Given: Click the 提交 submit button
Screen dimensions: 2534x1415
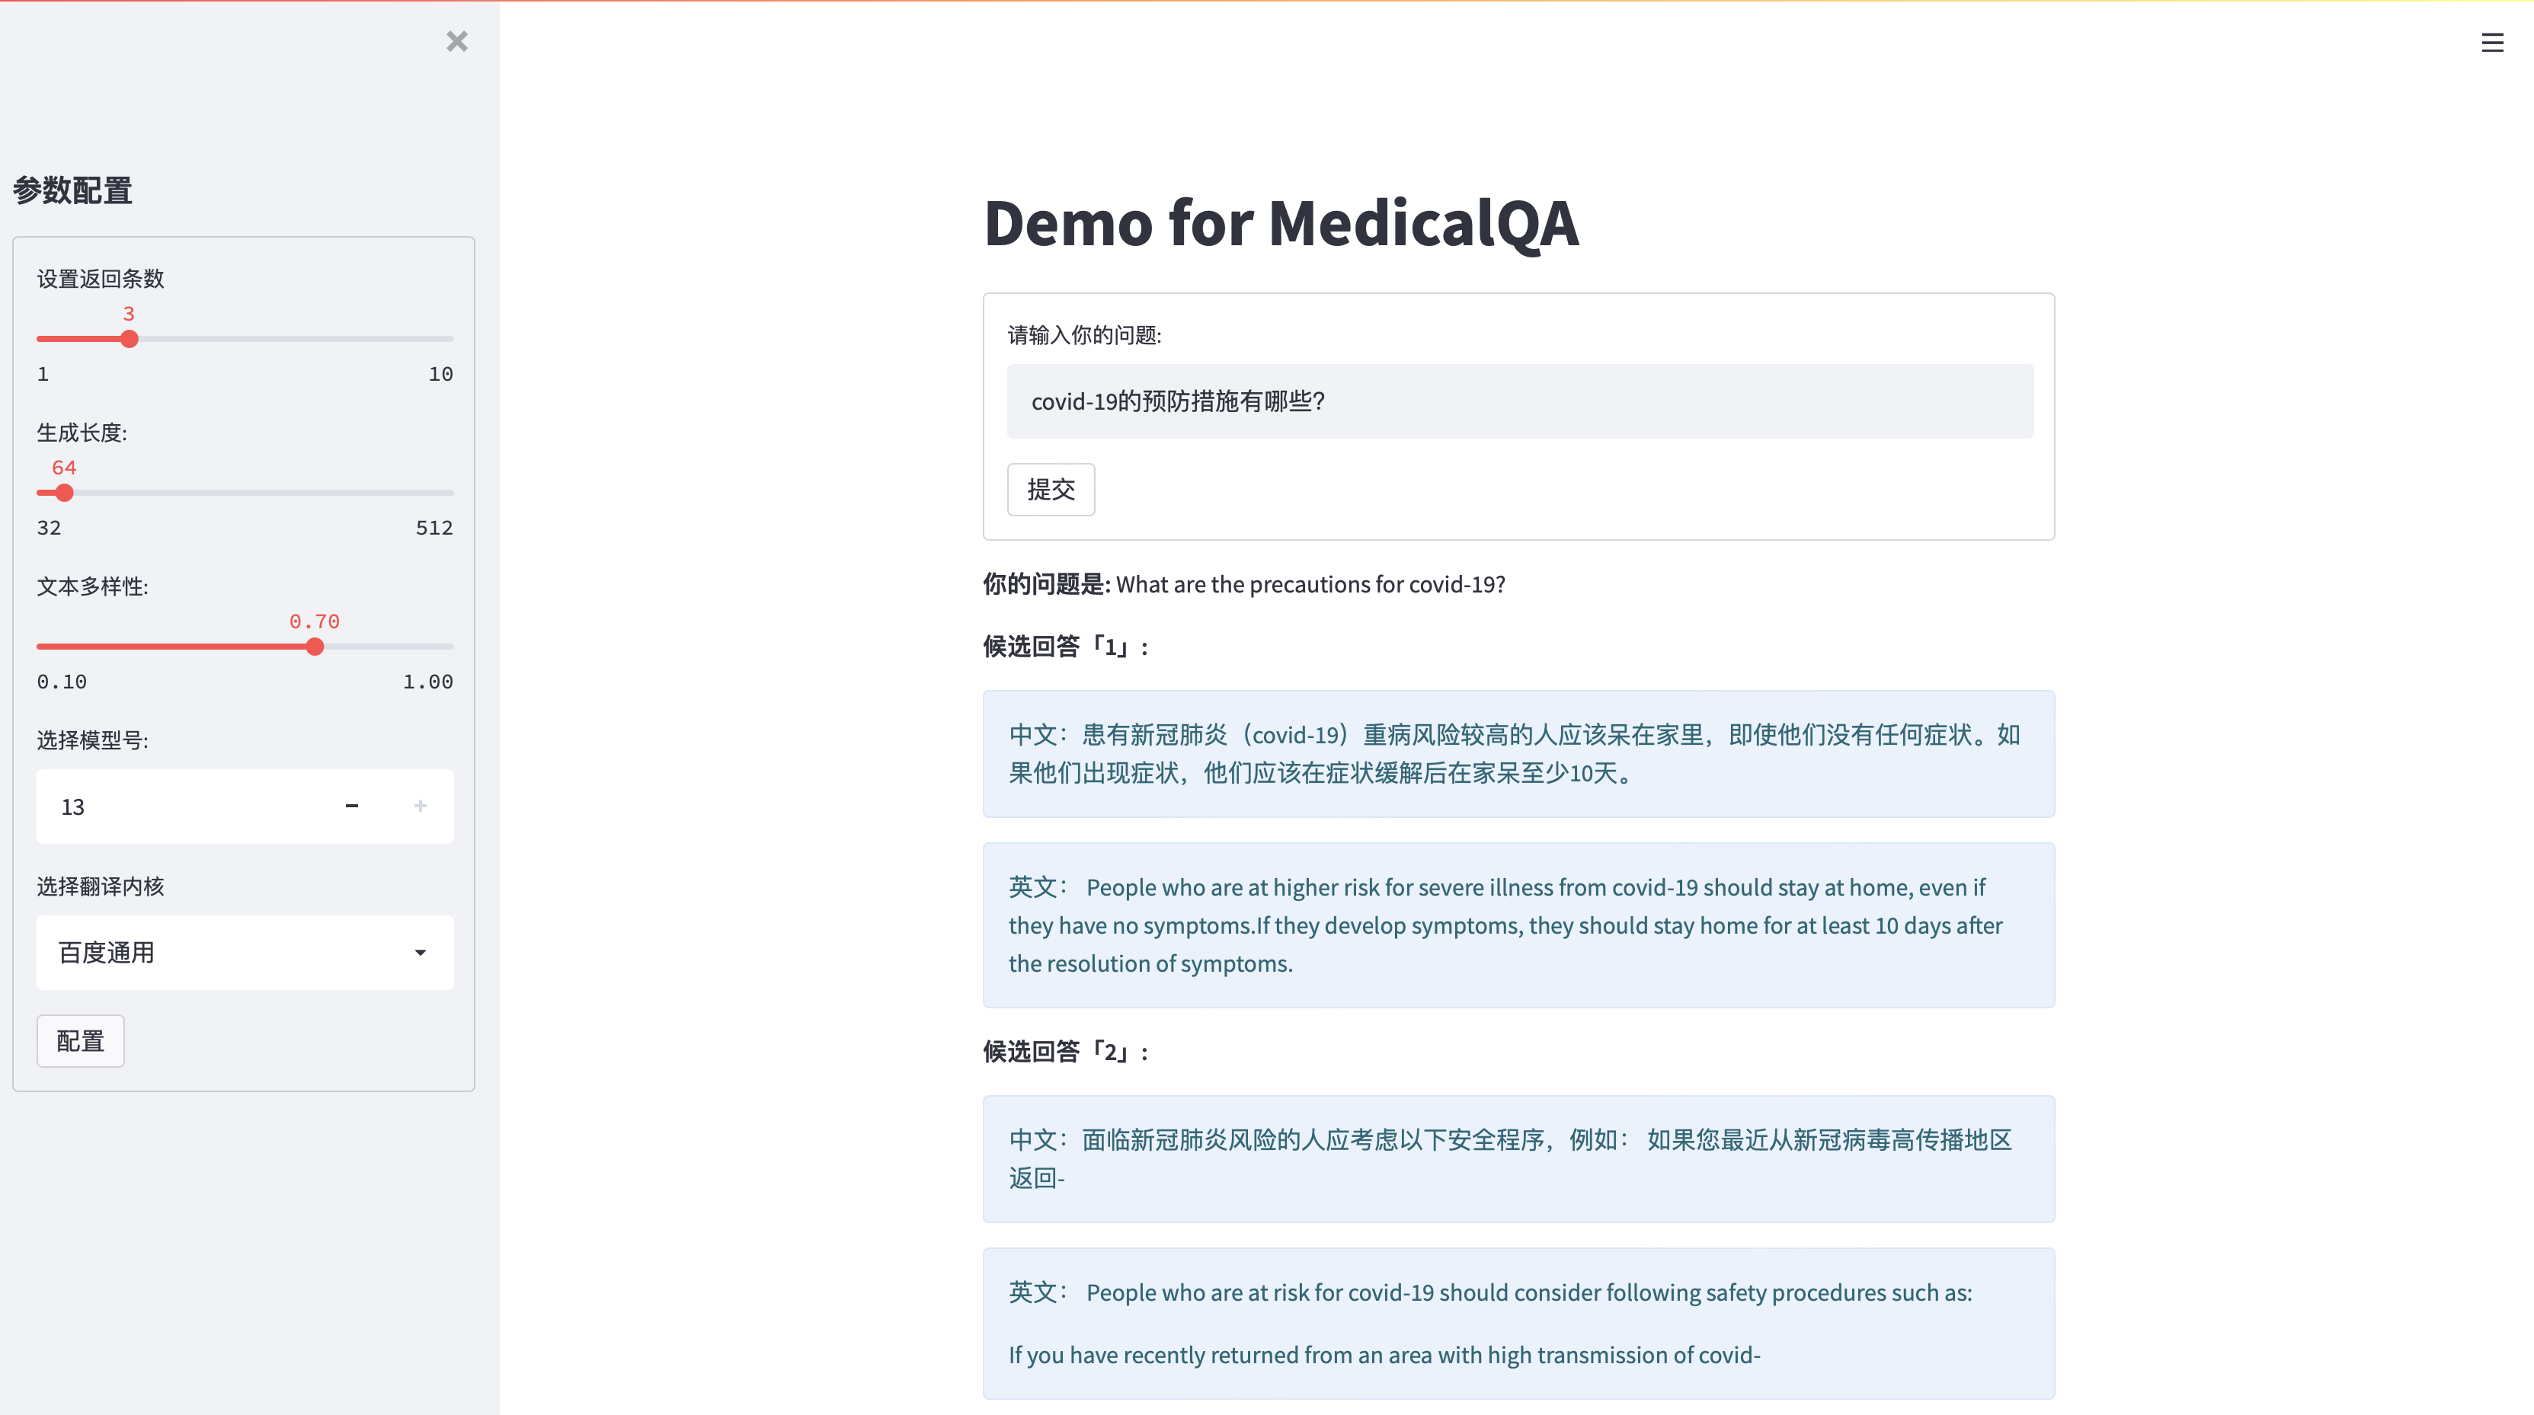Looking at the screenshot, I should (1051, 490).
